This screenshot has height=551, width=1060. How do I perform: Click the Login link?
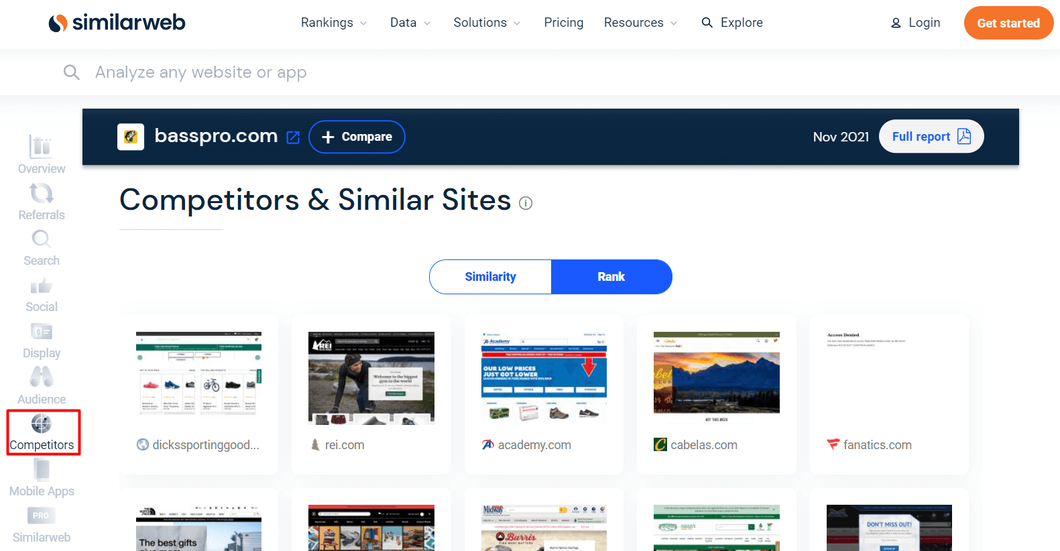915,23
